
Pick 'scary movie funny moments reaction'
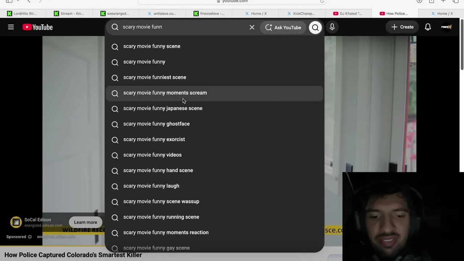coord(215,233)
